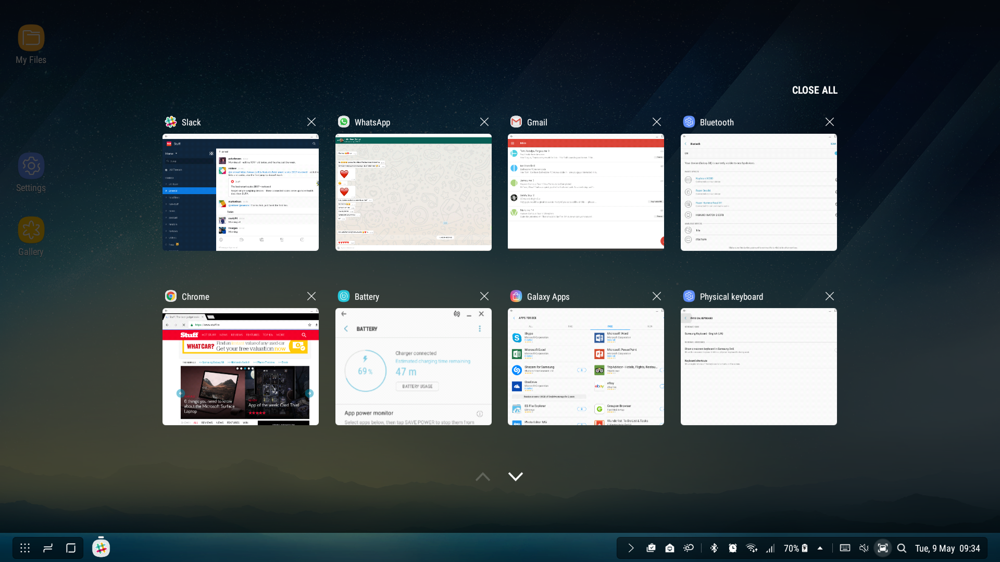Image resolution: width=1000 pixels, height=562 pixels.
Task: Click the DeX home monitor tray icon
Action: click(x=670, y=548)
